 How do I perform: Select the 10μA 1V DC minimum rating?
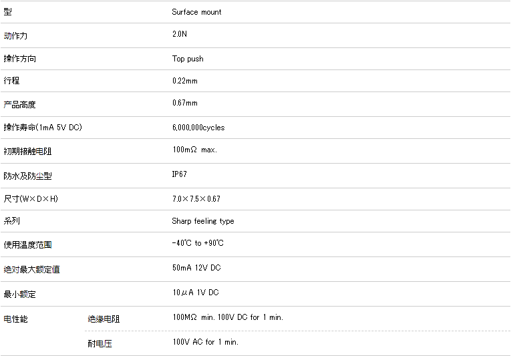195,293
